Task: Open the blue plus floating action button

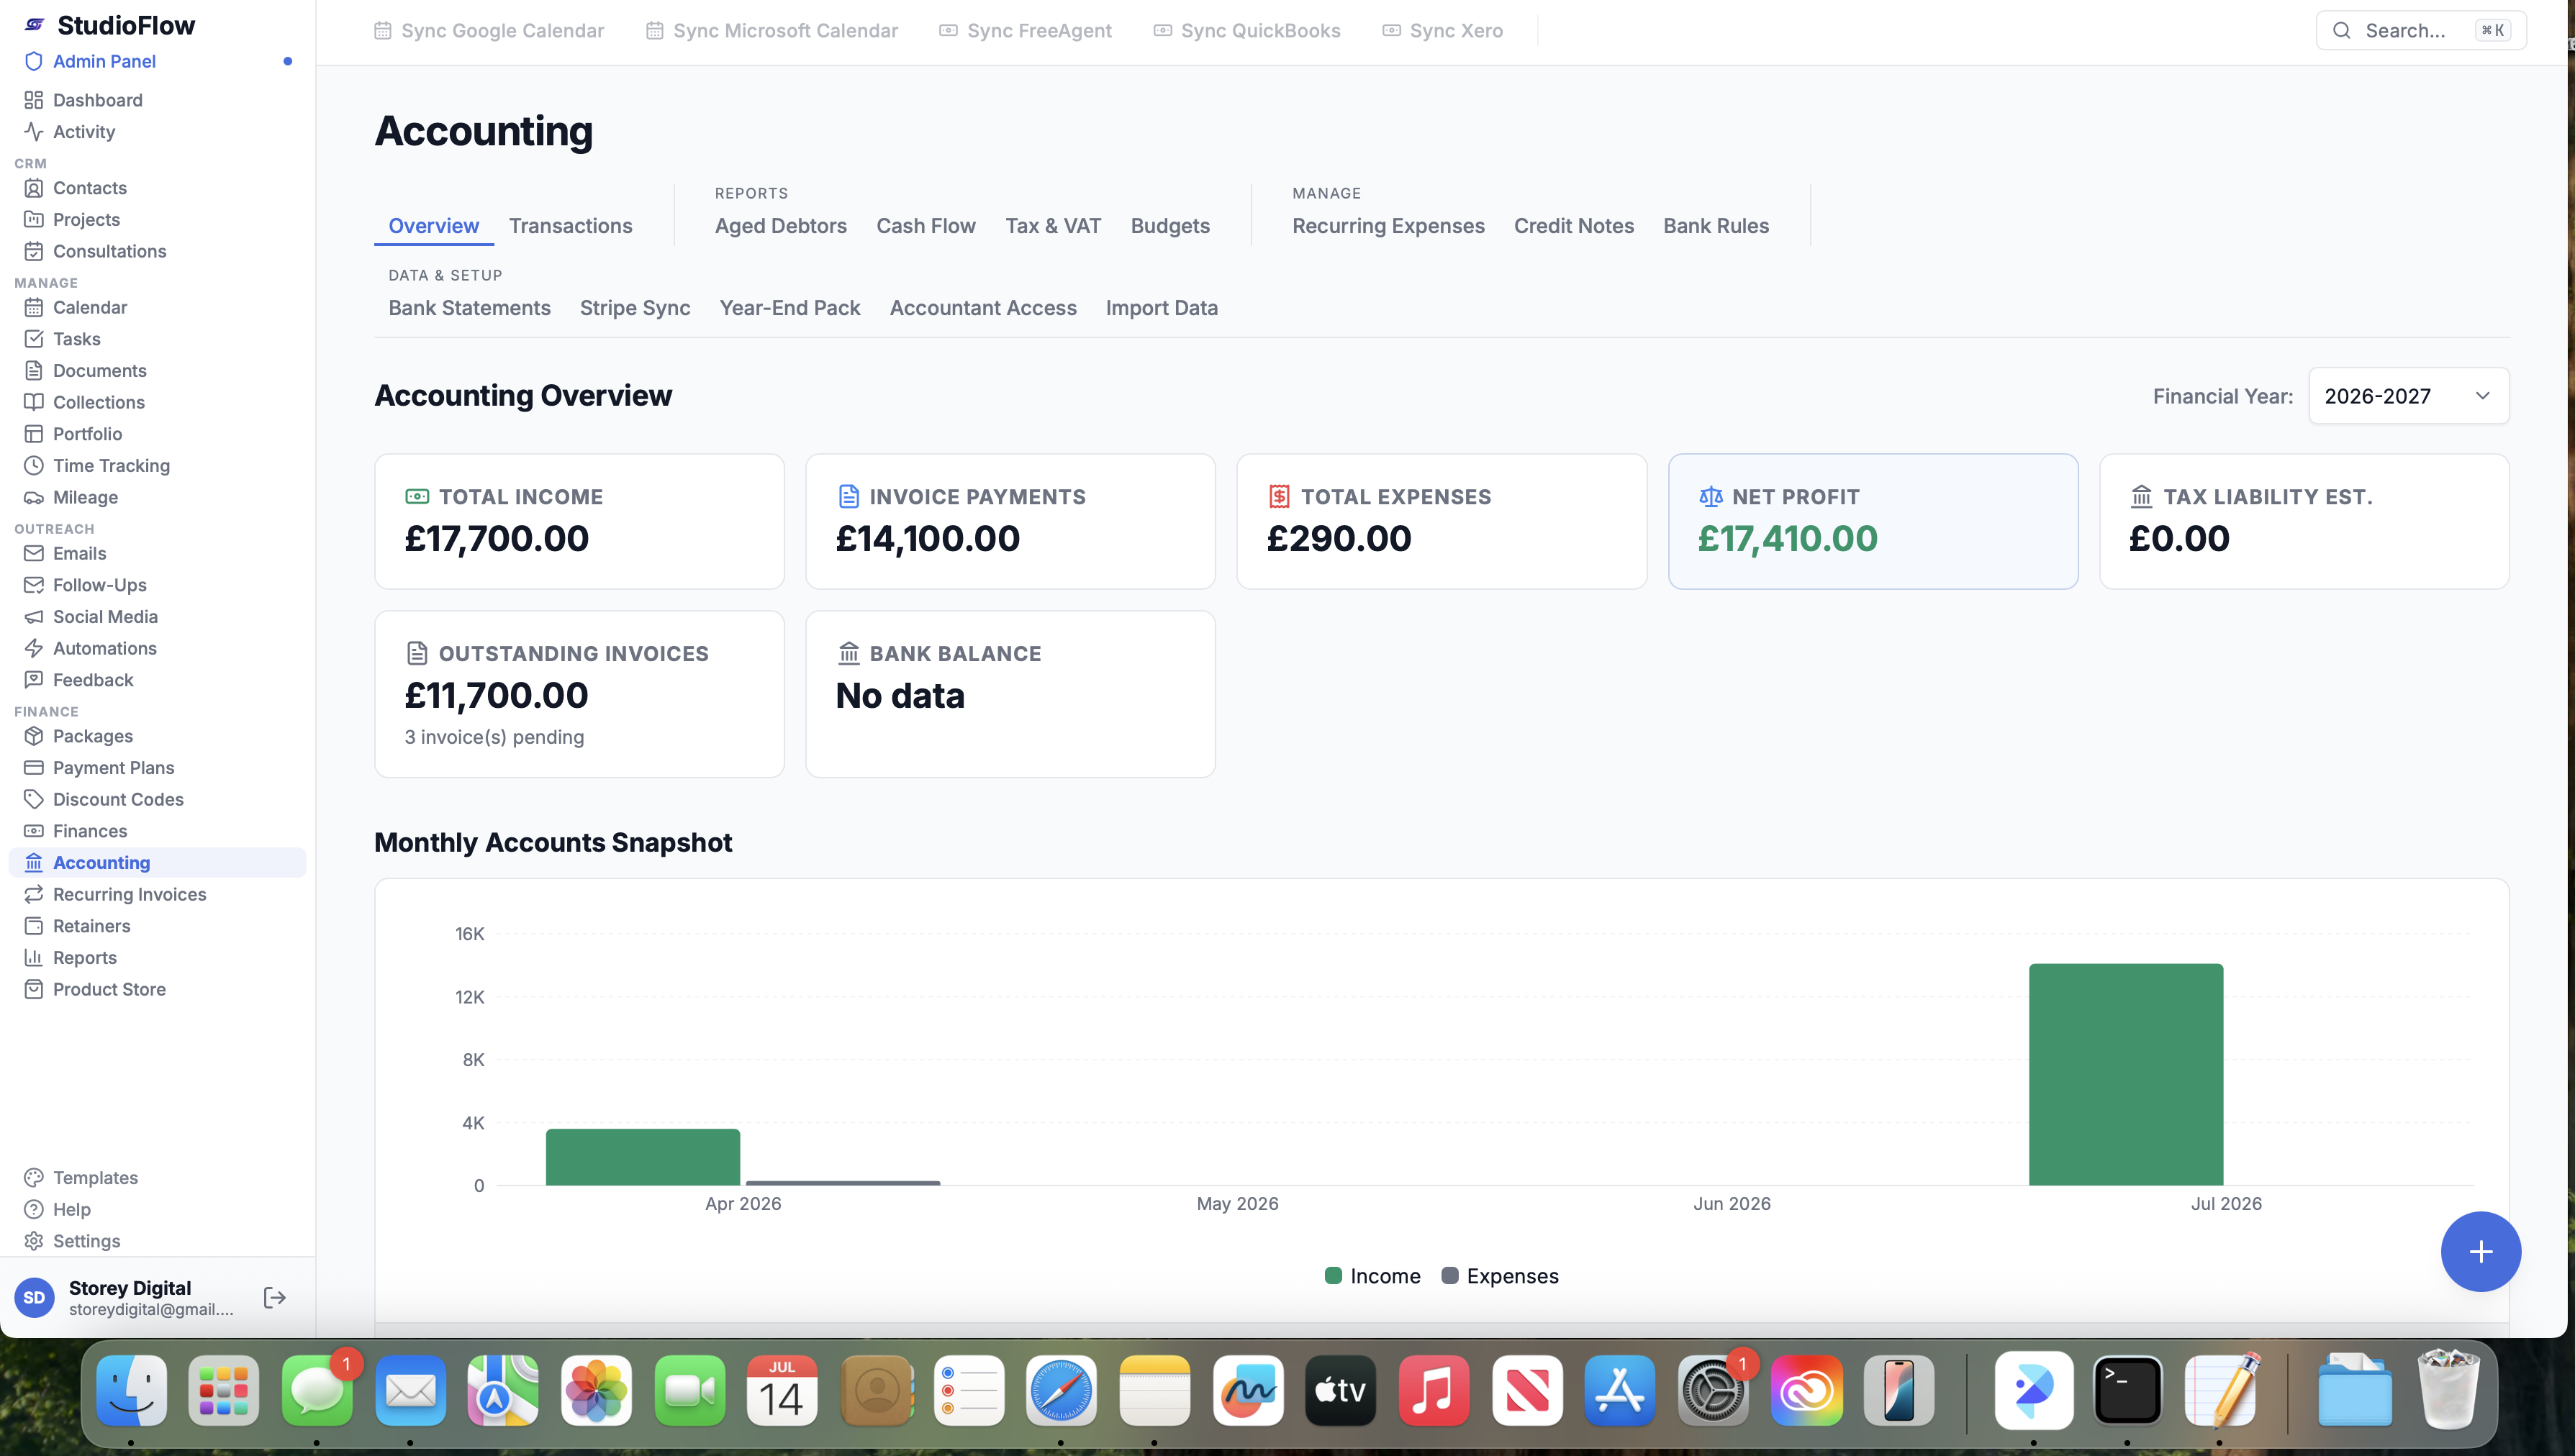Action: (x=2480, y=1251)
